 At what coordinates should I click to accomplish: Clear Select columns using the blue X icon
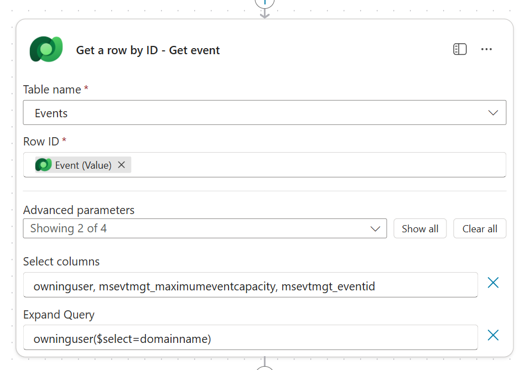coord(493,283)
